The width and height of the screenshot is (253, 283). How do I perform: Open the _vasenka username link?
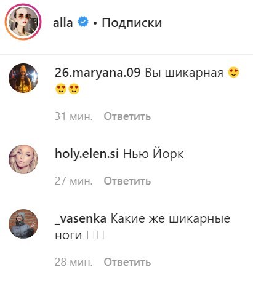click(81, 219)
